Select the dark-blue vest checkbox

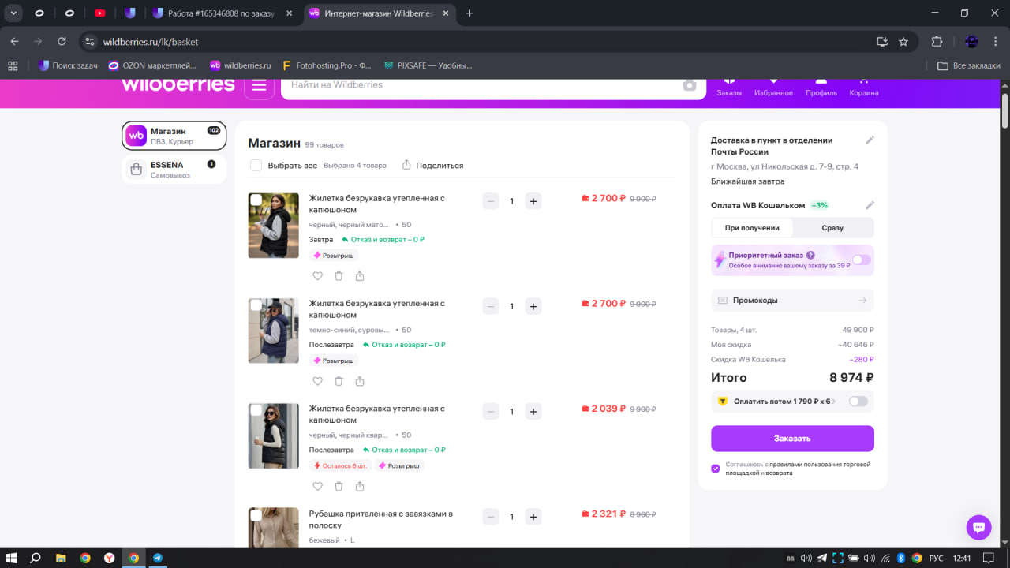coord(256,305)
